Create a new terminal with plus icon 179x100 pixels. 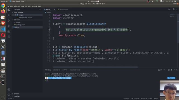164,70
